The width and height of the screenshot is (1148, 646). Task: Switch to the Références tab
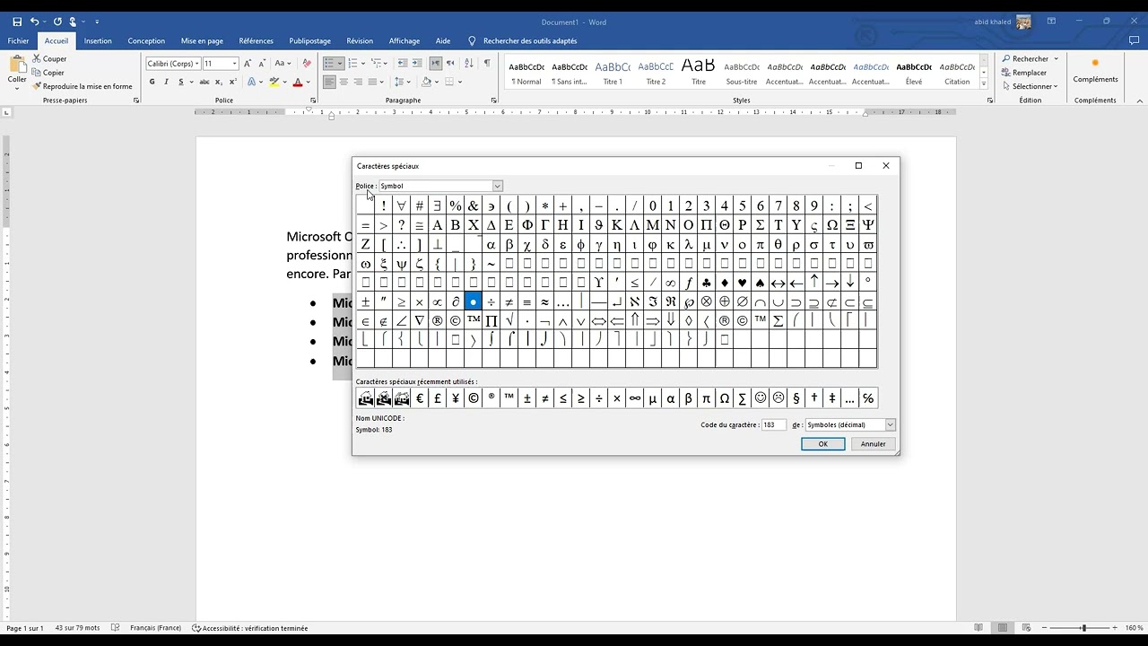[257, 40]
